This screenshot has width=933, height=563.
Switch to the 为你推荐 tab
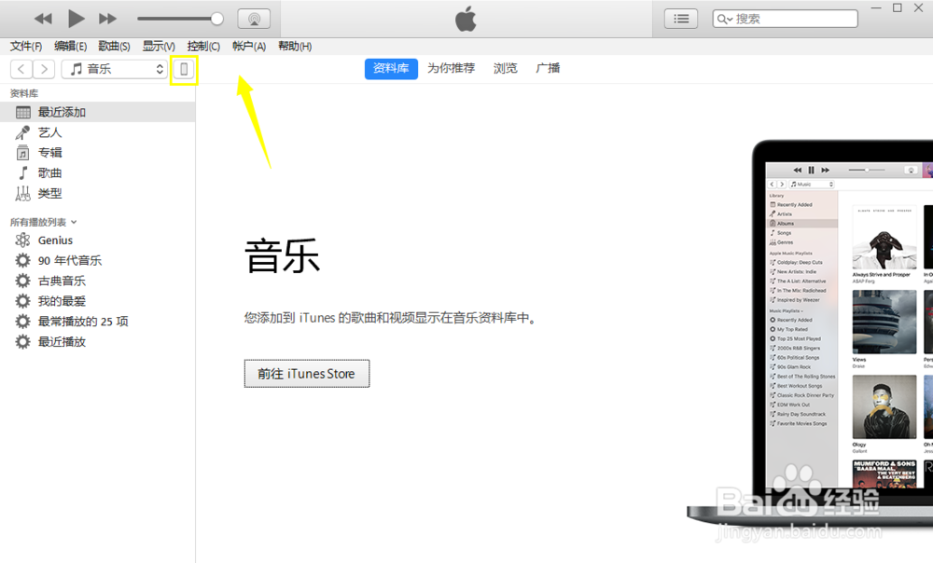451,68
